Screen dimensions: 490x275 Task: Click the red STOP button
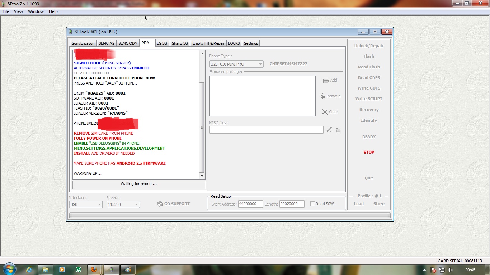coord(369,152)
